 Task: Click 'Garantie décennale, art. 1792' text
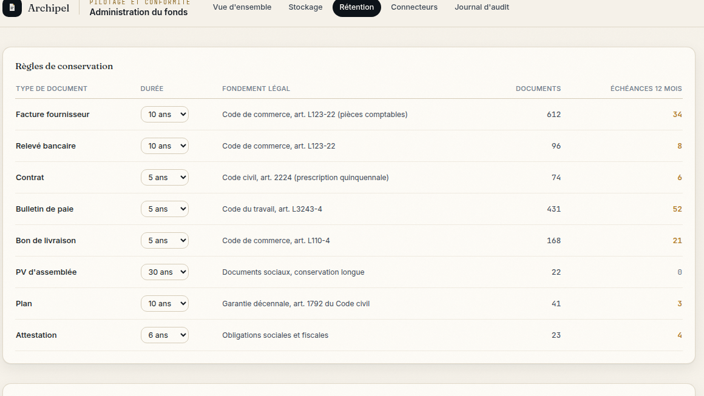(x=296, y=304)
